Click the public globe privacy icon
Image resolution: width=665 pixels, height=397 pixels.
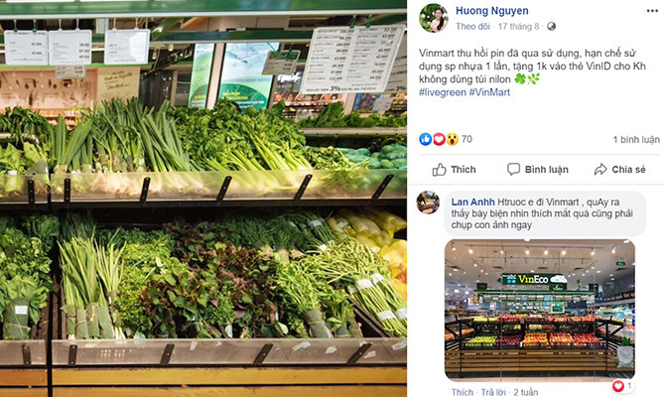point(553,28)
